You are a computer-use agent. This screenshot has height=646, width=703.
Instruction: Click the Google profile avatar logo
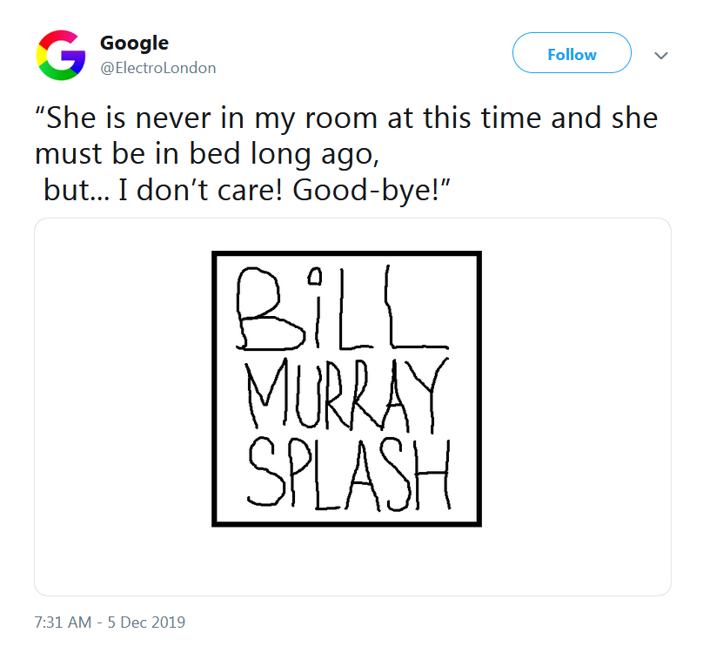tap(60, 54)
